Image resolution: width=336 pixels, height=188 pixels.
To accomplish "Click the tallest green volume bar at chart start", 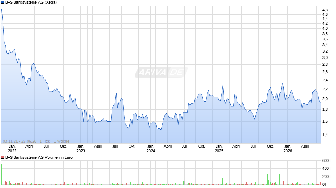I will [1, 174].
